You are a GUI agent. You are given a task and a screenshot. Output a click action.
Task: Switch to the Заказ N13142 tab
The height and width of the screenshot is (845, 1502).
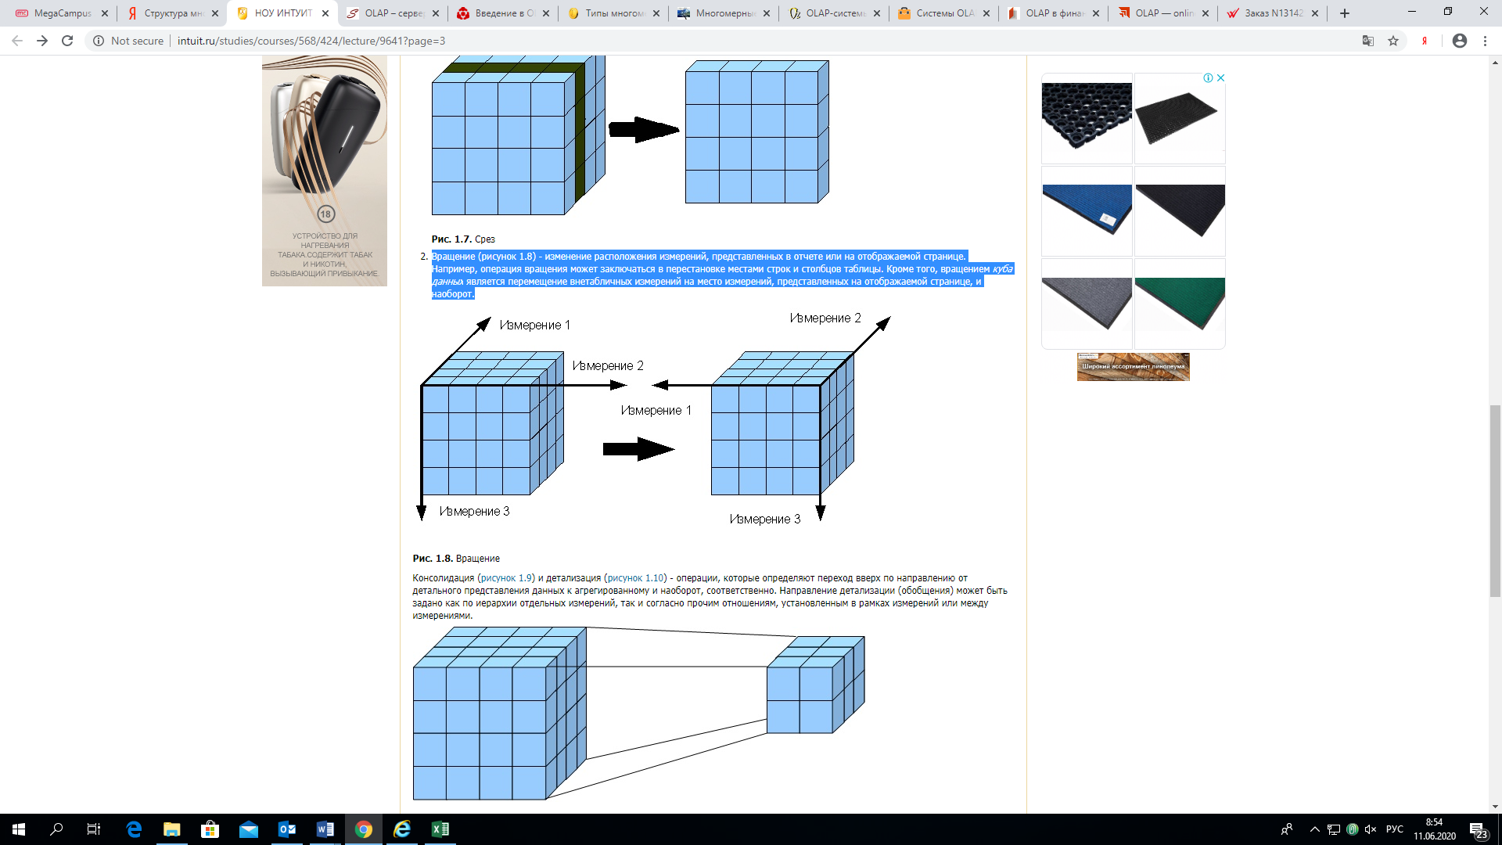coord(1273,13)
